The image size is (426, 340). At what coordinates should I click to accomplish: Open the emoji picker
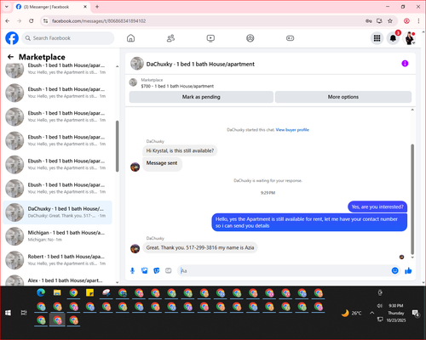pos(394,270)
